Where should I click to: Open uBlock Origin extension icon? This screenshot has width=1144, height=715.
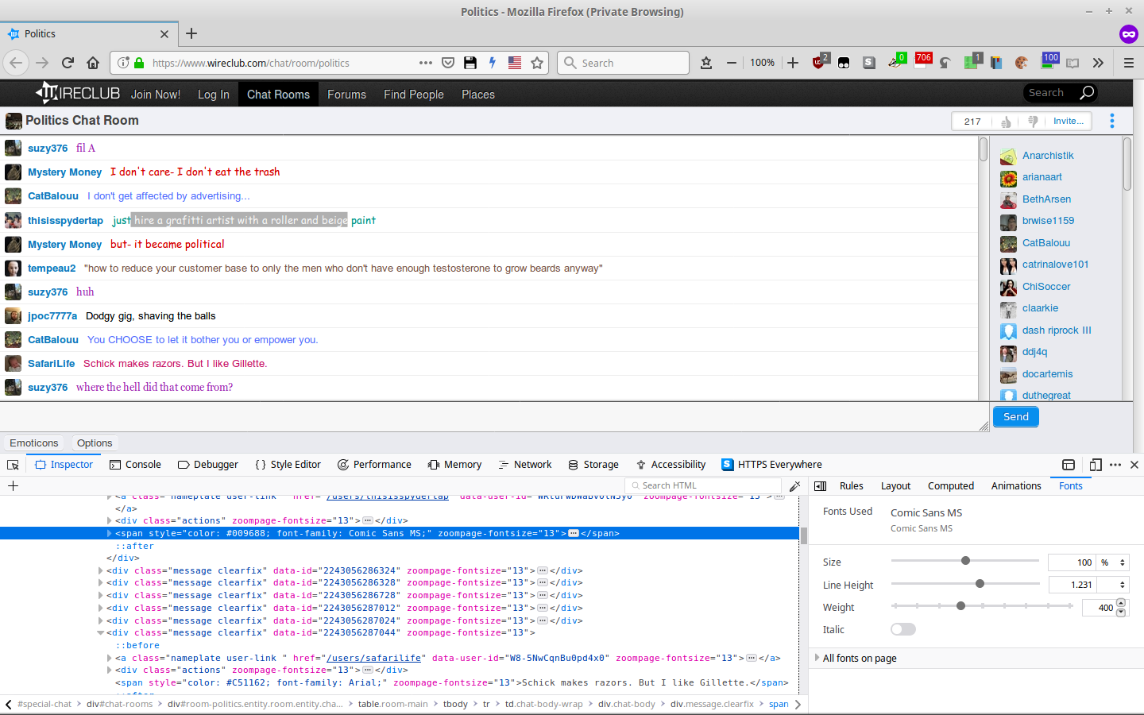819,62
